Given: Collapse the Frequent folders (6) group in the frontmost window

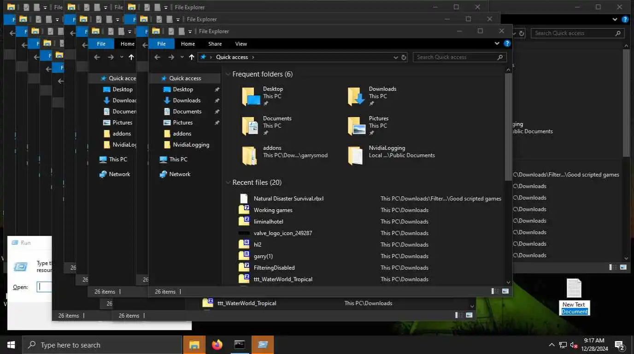Looking at the screenshot, I should pos(228,74).
